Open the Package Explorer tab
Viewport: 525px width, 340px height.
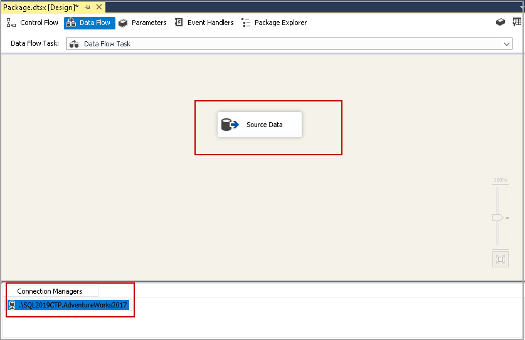tap(274, 23)
